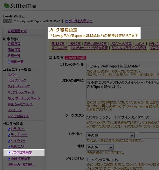Open トラックバック in community menu
Screen dimensions: 159x170
click(17, 80)
